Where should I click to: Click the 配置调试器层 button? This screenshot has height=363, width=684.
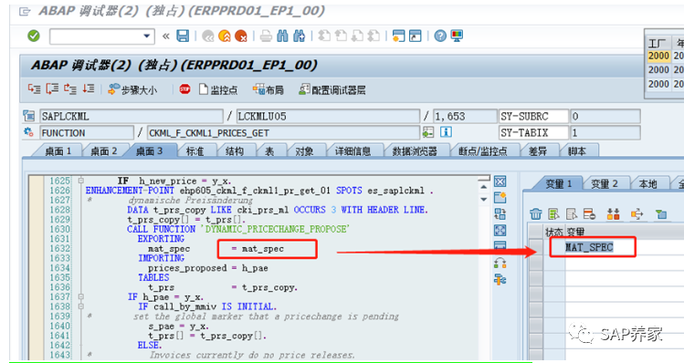point(332,89)
